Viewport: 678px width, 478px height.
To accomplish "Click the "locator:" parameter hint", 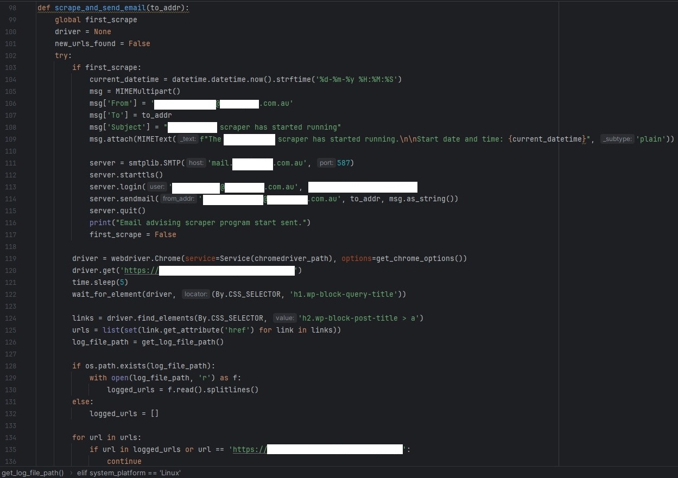I will 195,294.
